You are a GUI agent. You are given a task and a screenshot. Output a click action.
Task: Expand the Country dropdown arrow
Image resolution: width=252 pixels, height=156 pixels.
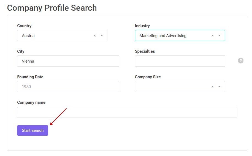click(102, 36)
